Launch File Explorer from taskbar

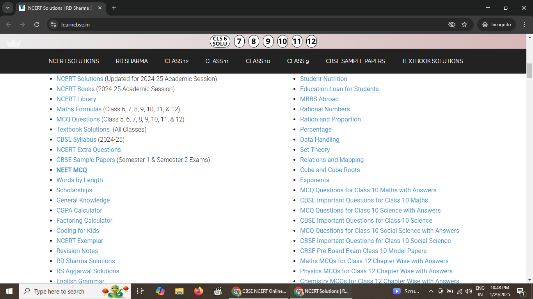pos(179,291)
